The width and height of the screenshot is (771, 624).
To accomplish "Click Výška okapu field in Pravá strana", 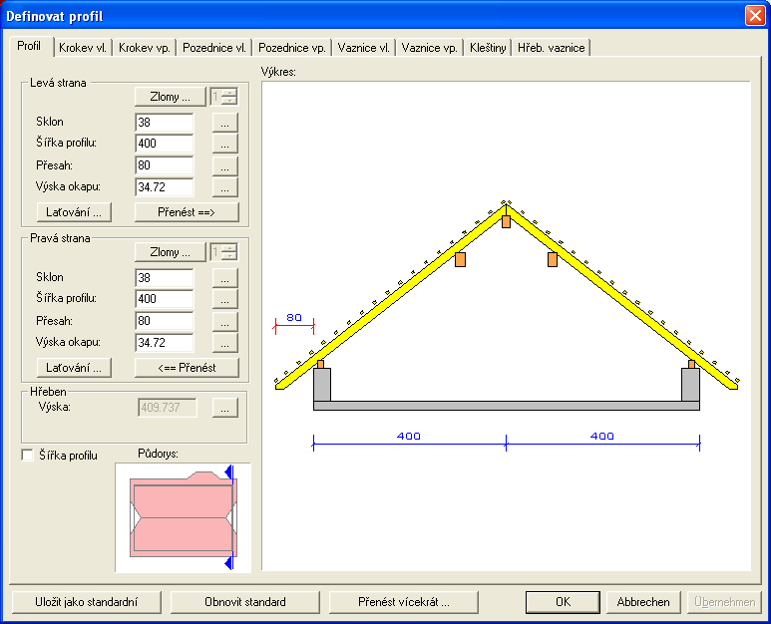I will coord(165,343).
